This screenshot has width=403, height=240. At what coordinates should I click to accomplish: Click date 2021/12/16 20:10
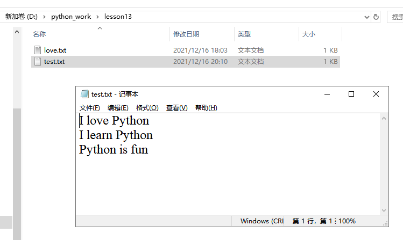click(200, 62)
